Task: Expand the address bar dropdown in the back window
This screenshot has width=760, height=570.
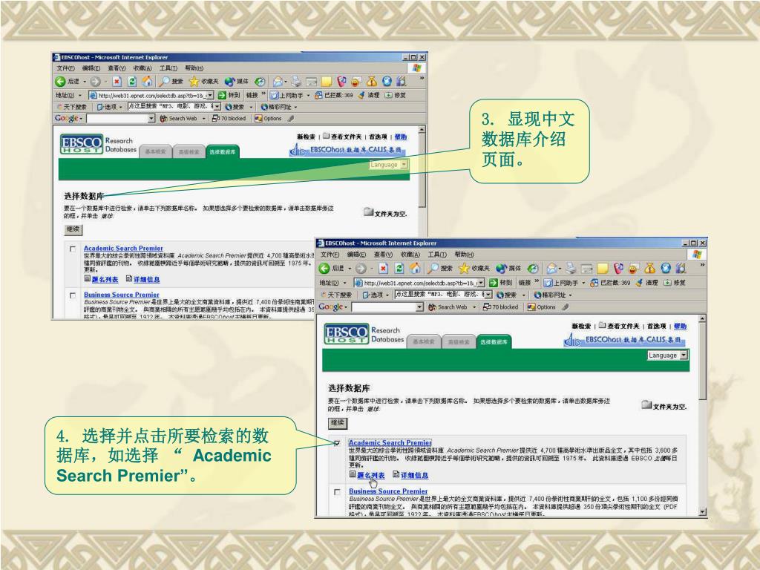Action: coord(210,95)
